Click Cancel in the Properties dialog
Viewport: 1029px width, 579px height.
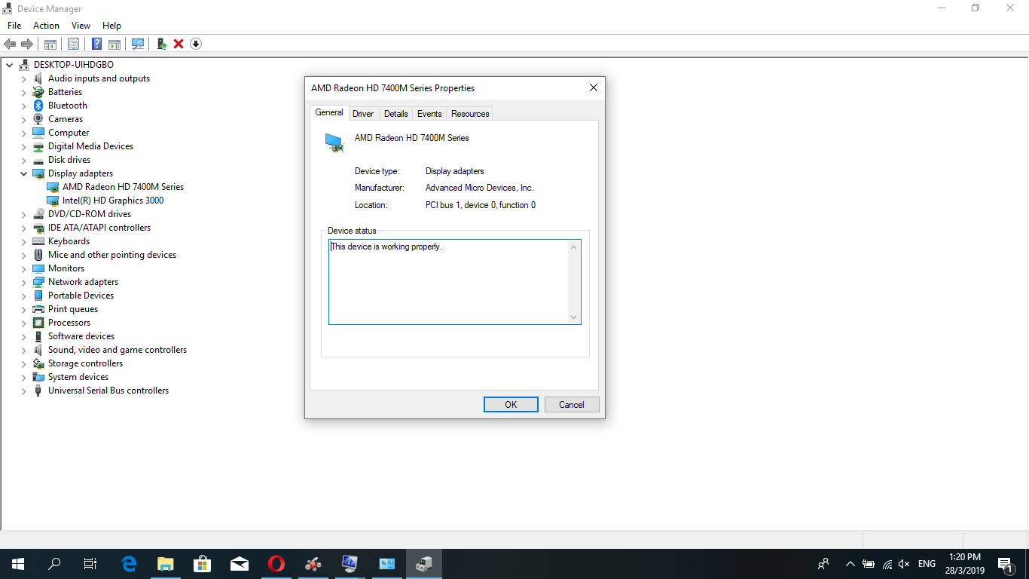pos(572,405)
